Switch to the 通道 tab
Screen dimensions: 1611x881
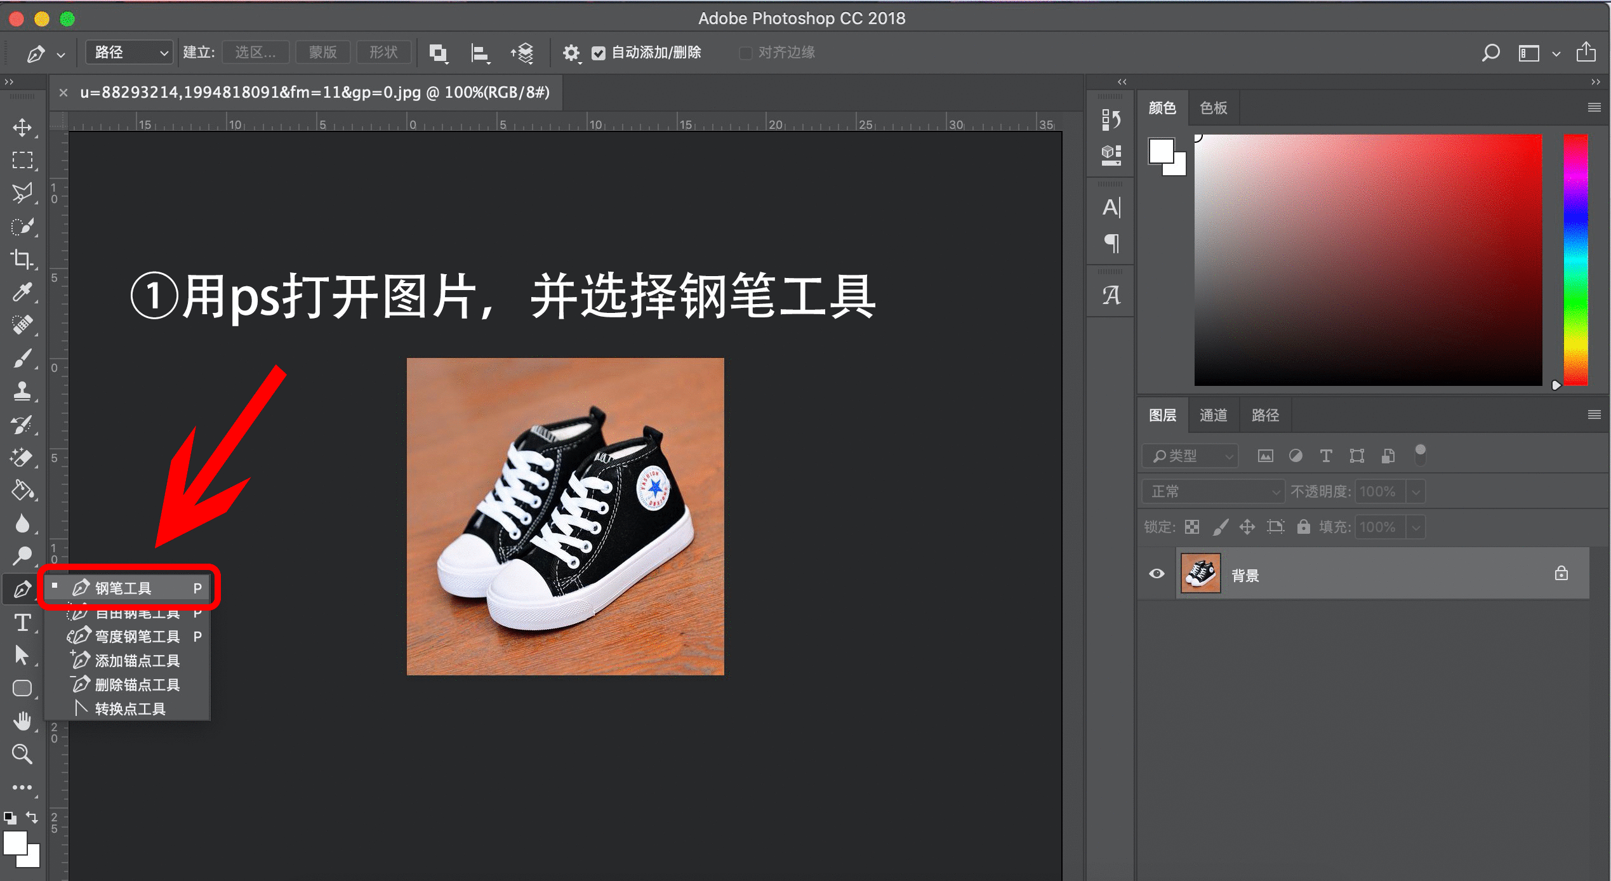point(1213,415)
